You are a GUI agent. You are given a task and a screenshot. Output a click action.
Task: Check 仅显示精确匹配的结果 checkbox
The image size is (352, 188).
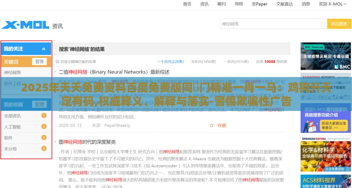point(57,62)
